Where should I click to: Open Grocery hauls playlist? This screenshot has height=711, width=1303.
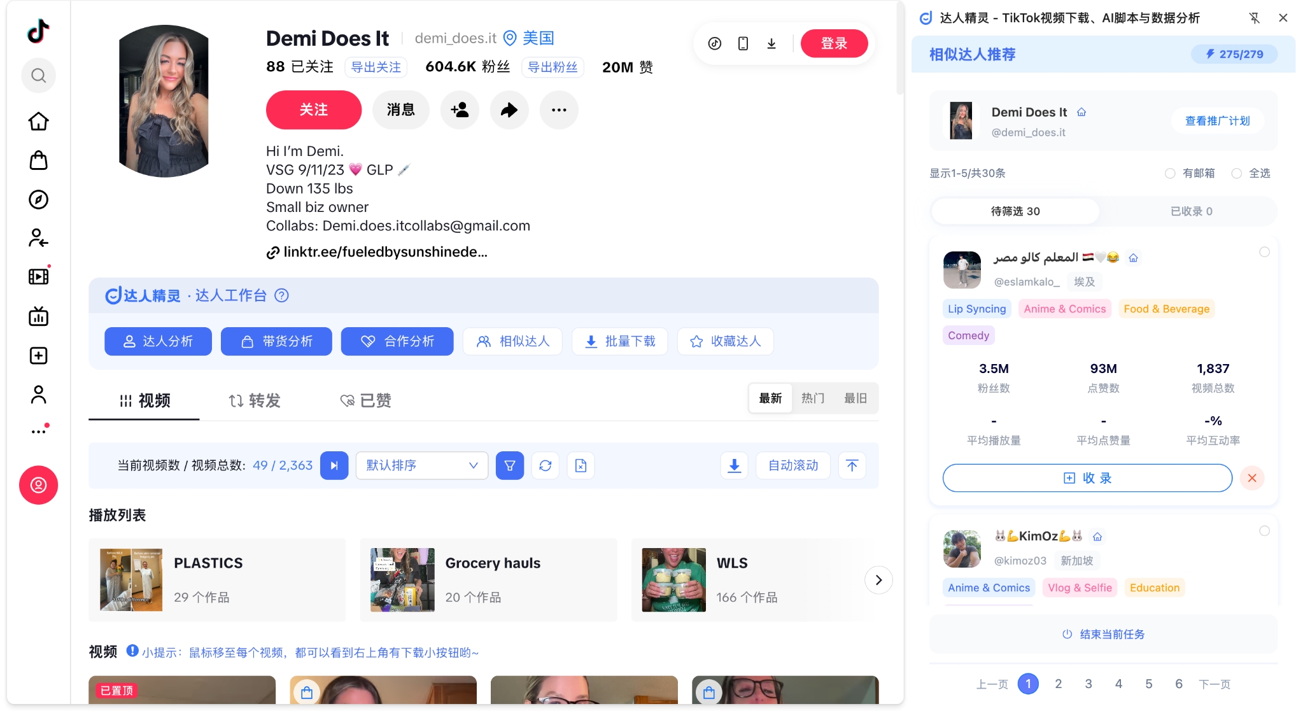(x=488, y=580)
